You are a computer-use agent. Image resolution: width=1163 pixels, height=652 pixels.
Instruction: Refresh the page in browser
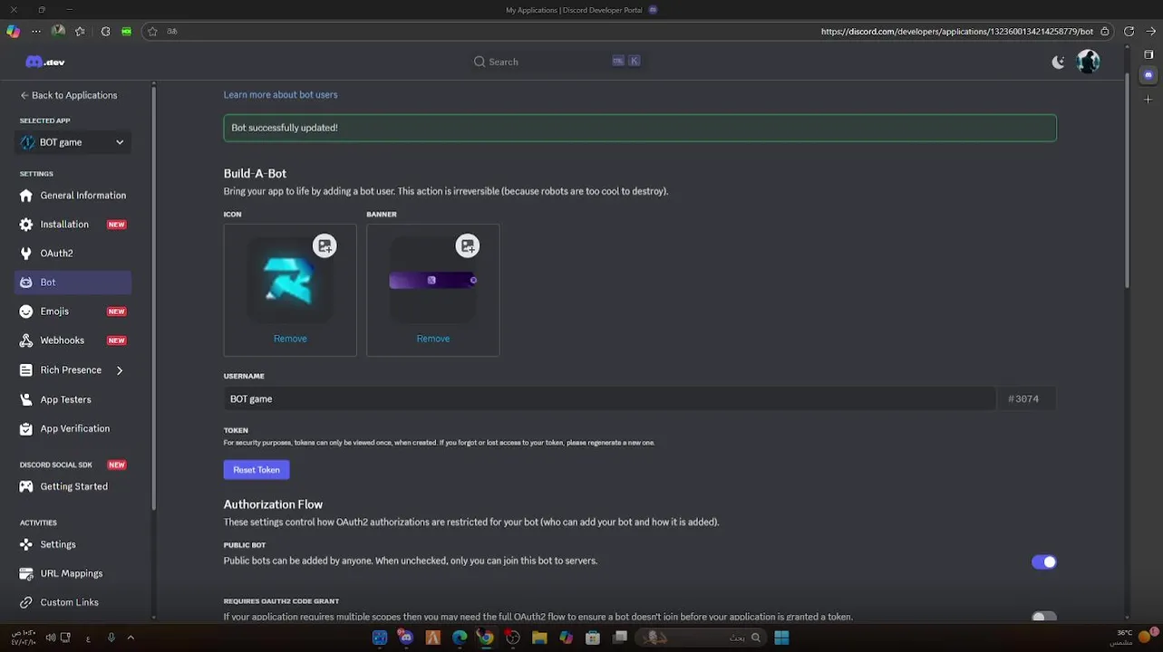point(1129,31)
